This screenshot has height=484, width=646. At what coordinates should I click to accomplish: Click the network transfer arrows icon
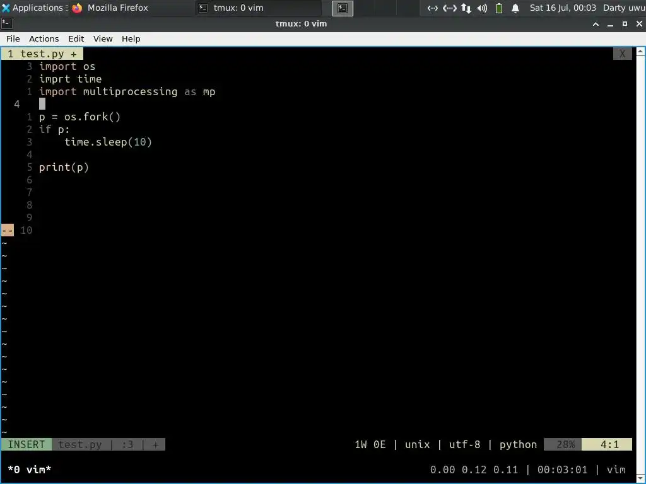(x=466, y=8)
